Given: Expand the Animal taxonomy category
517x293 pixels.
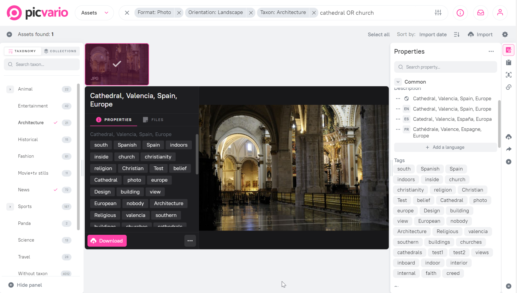Looking at the screenshot, I should coord(10,89).
